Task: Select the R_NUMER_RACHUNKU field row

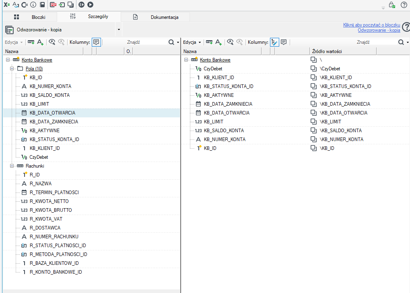Action: point(91,237)
